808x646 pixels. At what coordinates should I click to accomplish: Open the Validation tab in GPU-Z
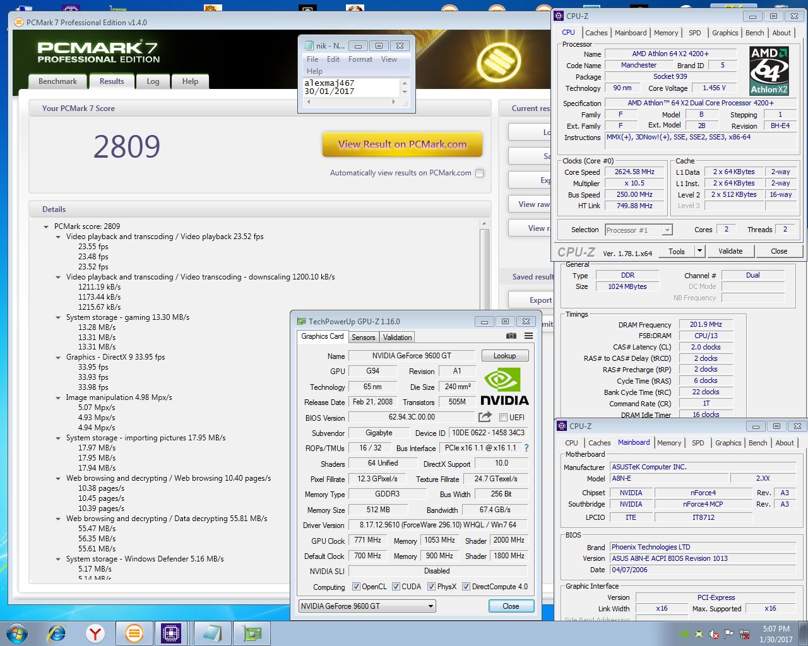click(397, 338)
